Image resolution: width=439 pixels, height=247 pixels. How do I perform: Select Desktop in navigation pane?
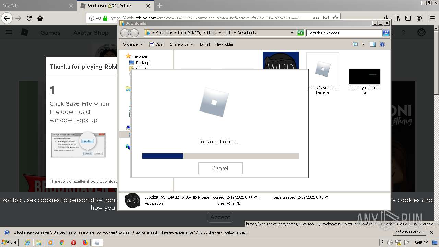click(142, 63)
